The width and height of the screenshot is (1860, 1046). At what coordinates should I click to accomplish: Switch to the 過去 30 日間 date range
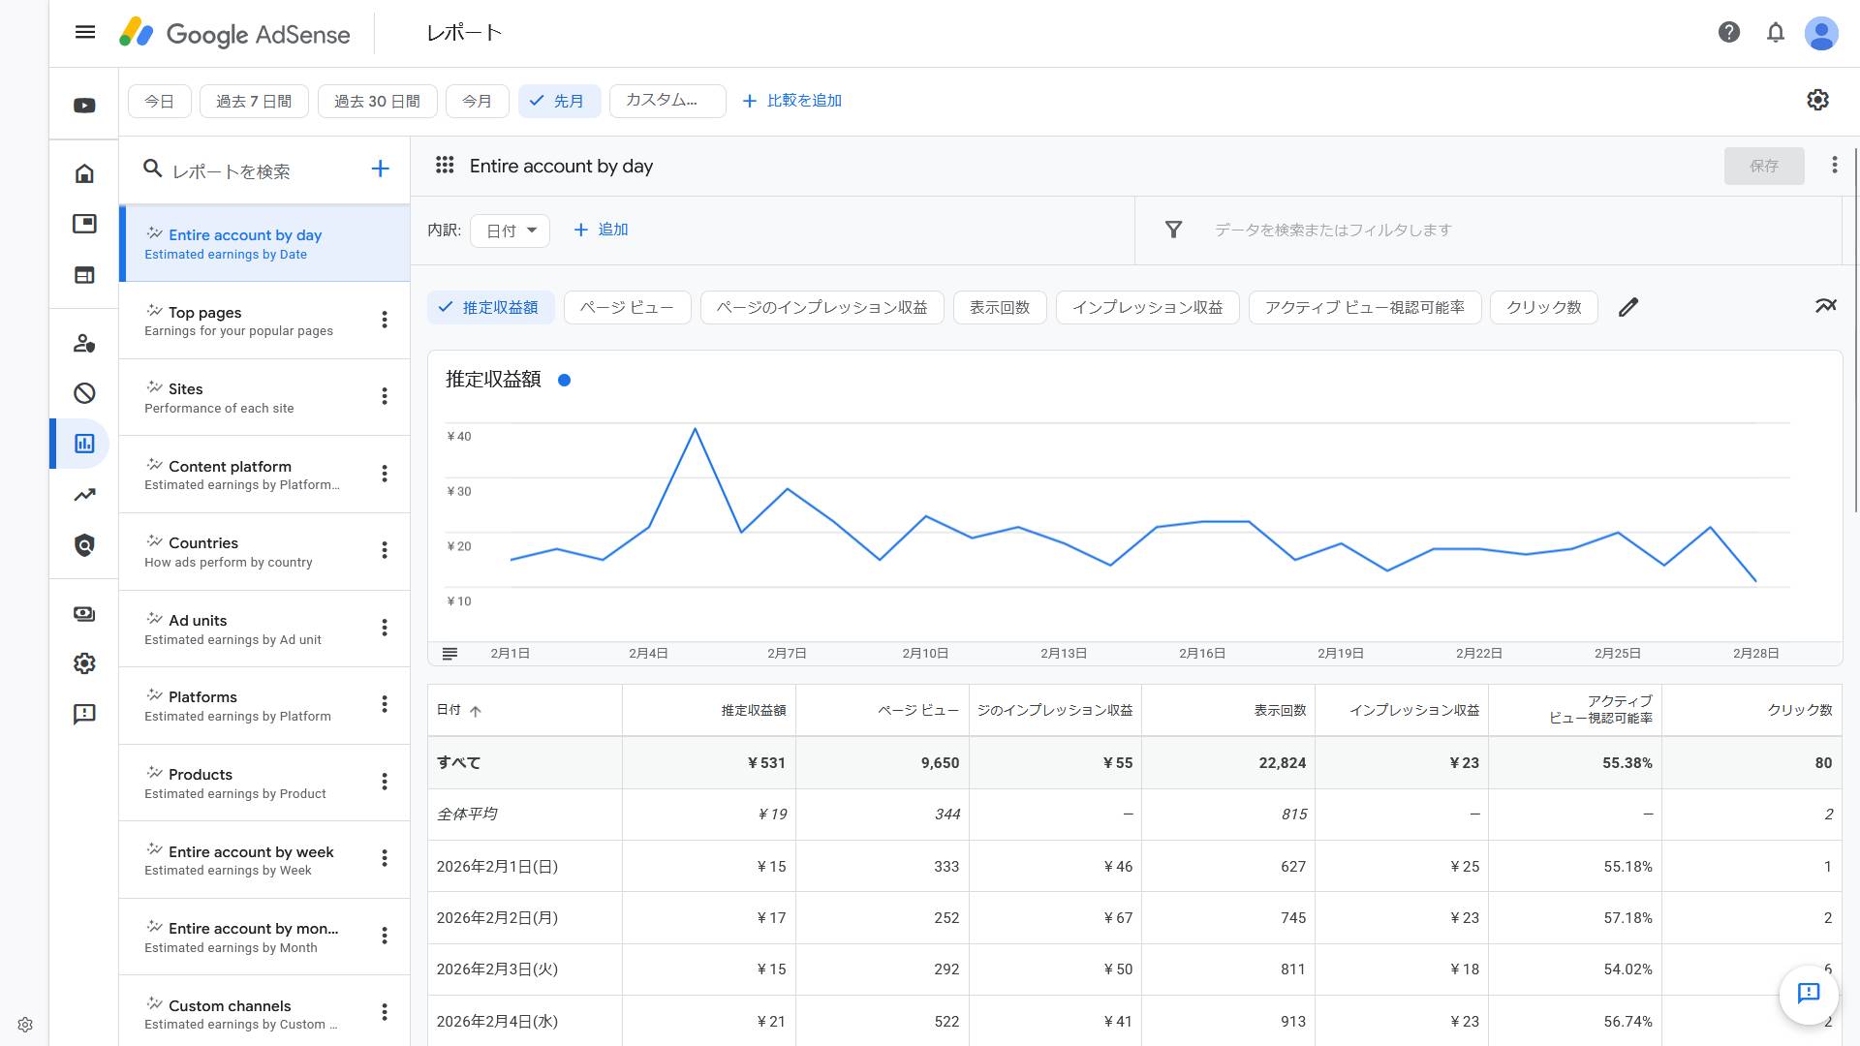377,101
